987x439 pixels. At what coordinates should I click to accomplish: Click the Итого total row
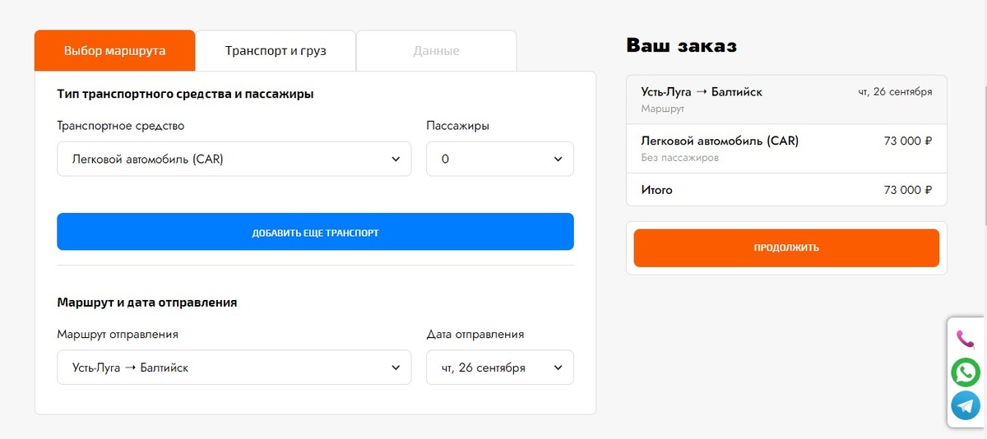pos(785,190)
